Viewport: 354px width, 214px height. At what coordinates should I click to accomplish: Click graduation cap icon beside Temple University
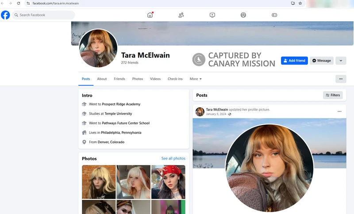coord(84,114)
